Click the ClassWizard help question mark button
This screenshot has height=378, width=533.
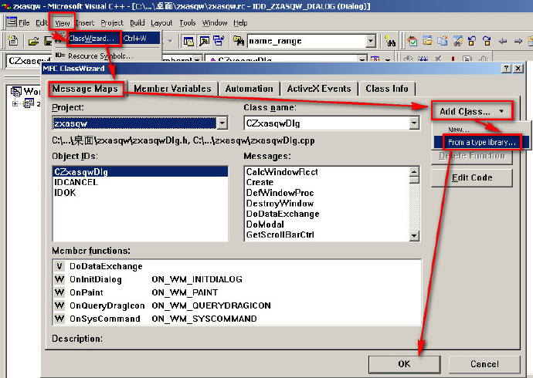click(506, 69)
